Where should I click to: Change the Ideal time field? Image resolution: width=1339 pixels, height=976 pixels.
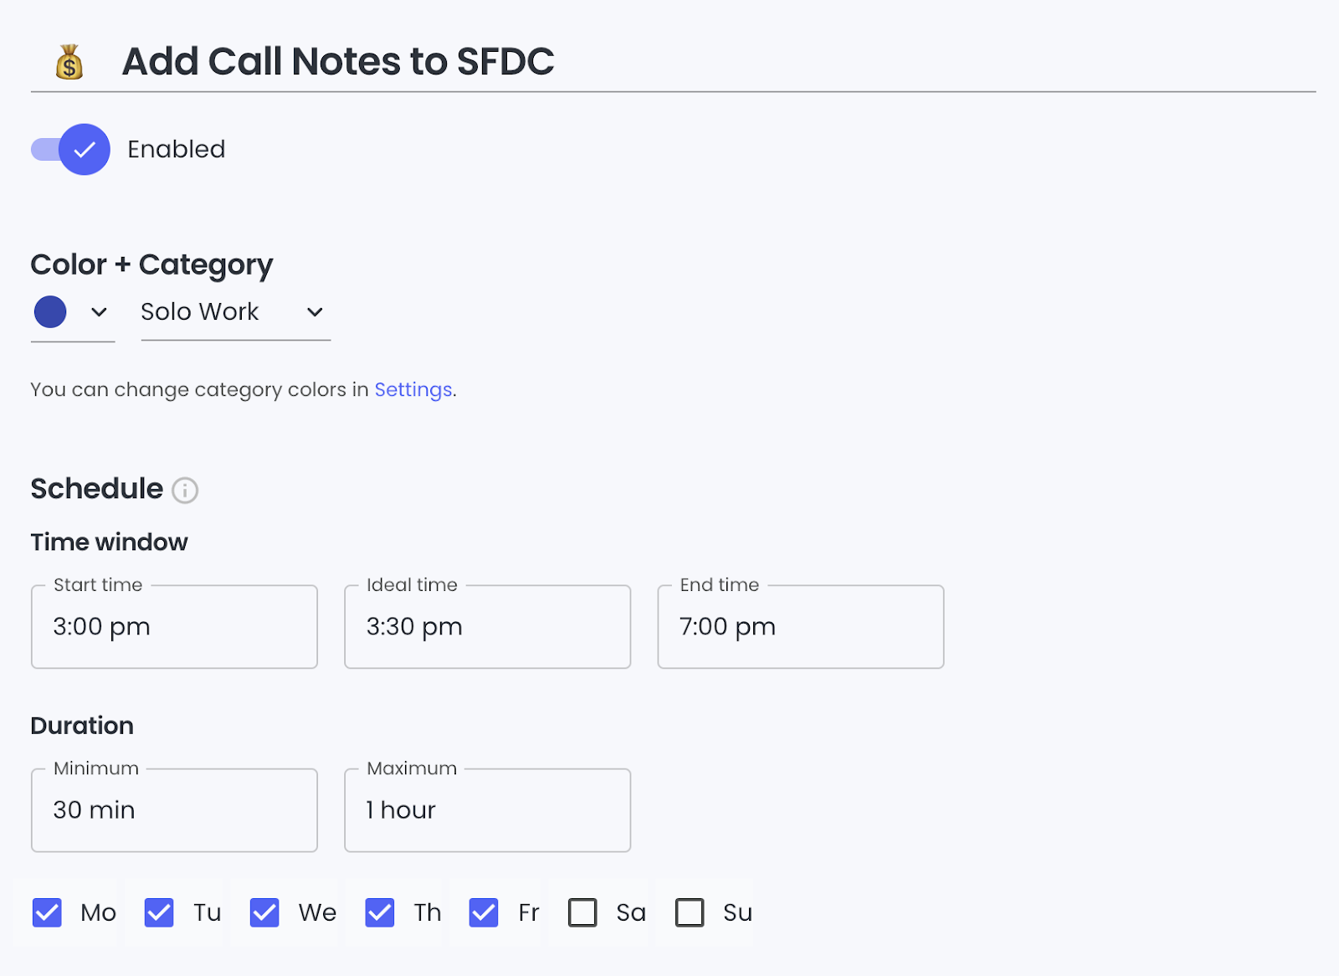pos(487,626)
